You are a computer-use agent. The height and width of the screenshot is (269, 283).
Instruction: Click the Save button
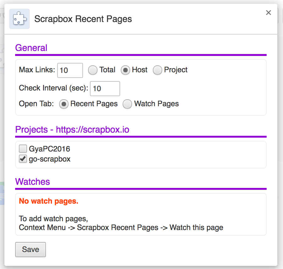click(x=31, y=250)
